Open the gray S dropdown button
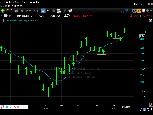 [x=134, y=11]
